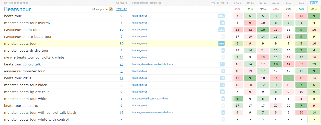Select the keyword monster beats tour white
321x125 pixels.
click(26, 99)
